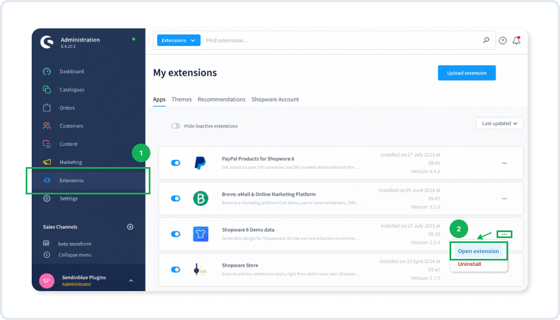Open Dashboard from the sidebar

[x=72, y=72]
